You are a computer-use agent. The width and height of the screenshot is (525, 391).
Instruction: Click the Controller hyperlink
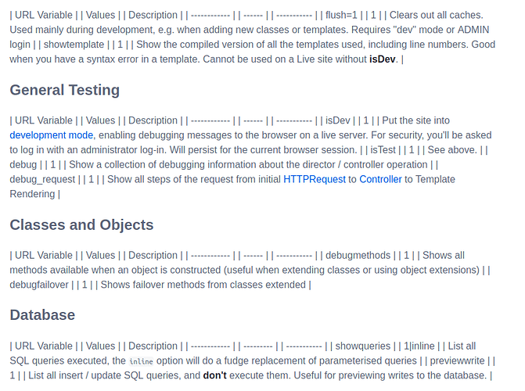click(380, 180)
